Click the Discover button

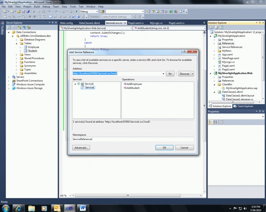(185, 74)
